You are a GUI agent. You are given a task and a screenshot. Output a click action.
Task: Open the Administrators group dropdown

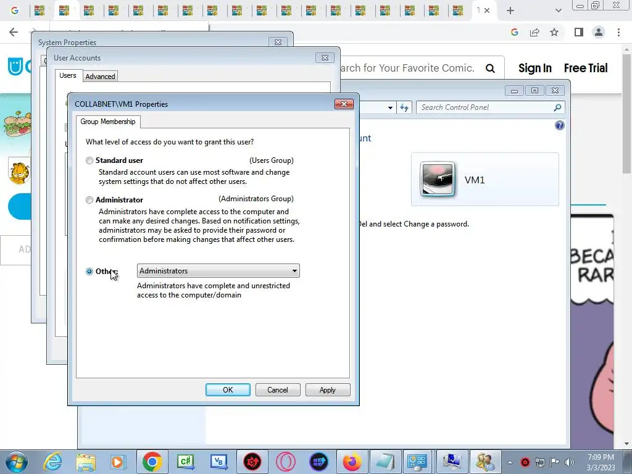218,271
